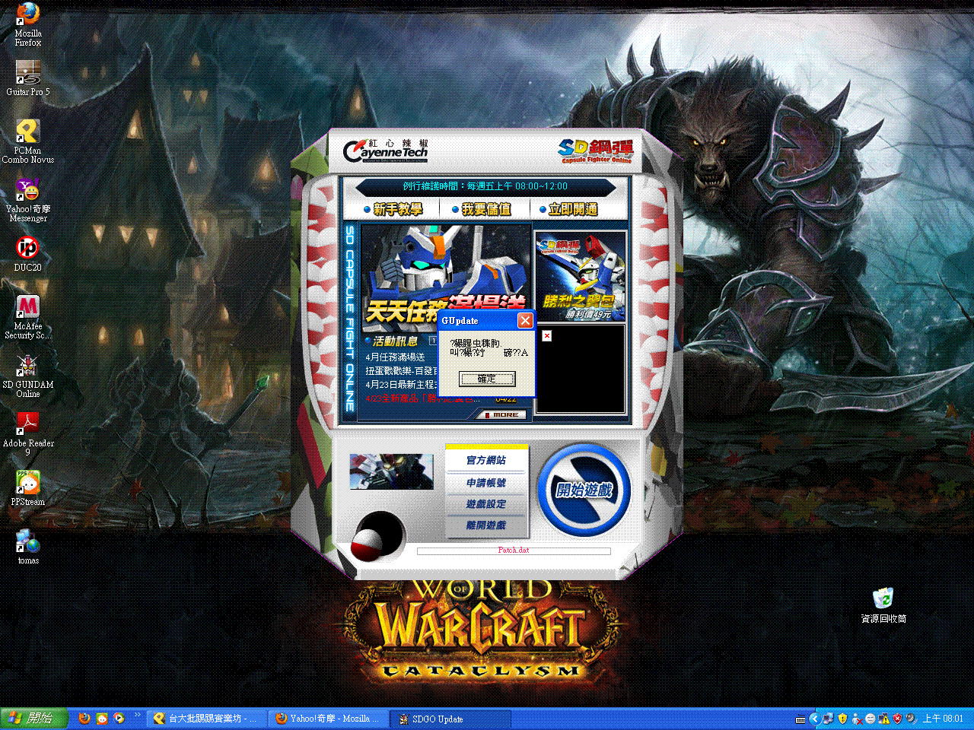This screenshot has width=974, height=730.
Task: Click the system clock showing 上午 08:01
Action: pyautogui.click(x=944, y=719)
